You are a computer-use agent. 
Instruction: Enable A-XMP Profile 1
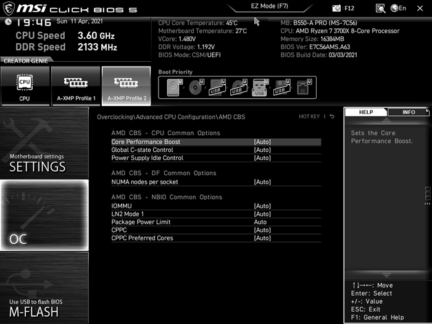[x=76, y=86]
